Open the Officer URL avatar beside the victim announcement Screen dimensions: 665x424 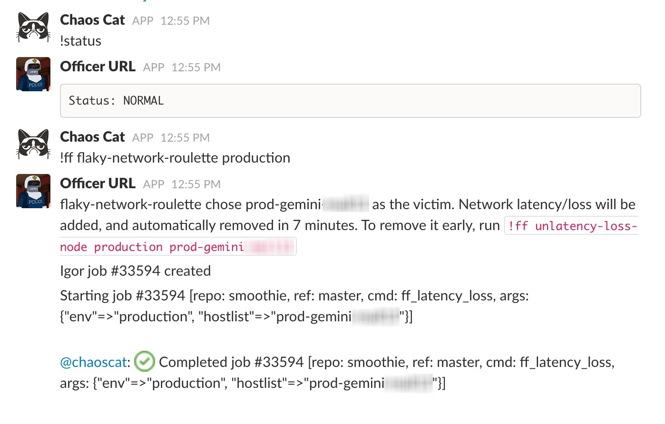click(33, 191)
